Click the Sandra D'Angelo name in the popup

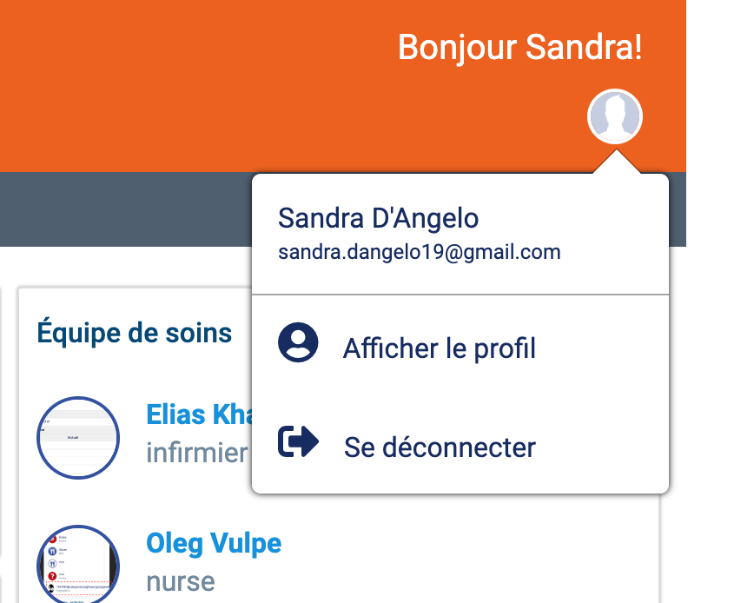coord(379,218)
